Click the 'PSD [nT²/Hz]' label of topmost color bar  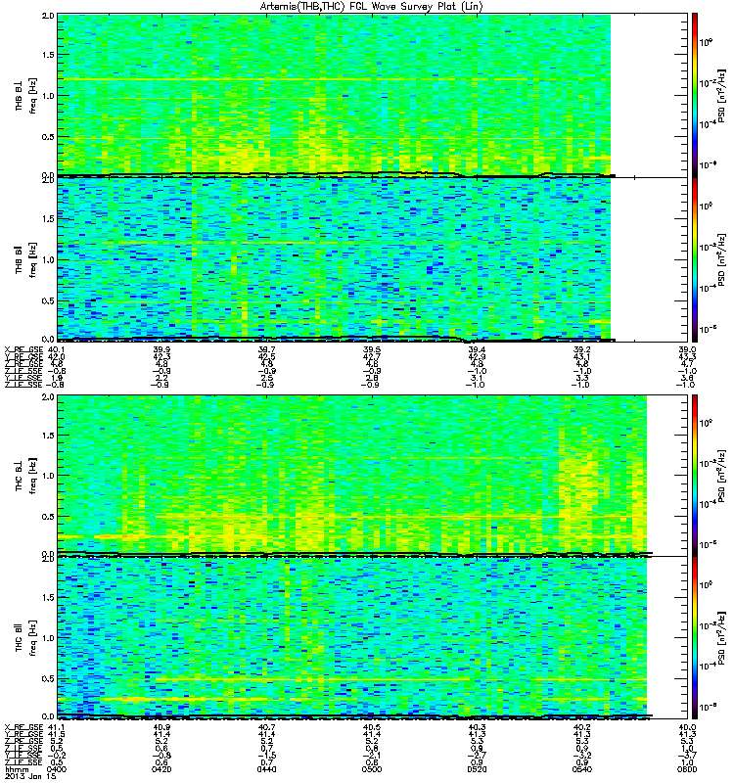coord(721,95)
